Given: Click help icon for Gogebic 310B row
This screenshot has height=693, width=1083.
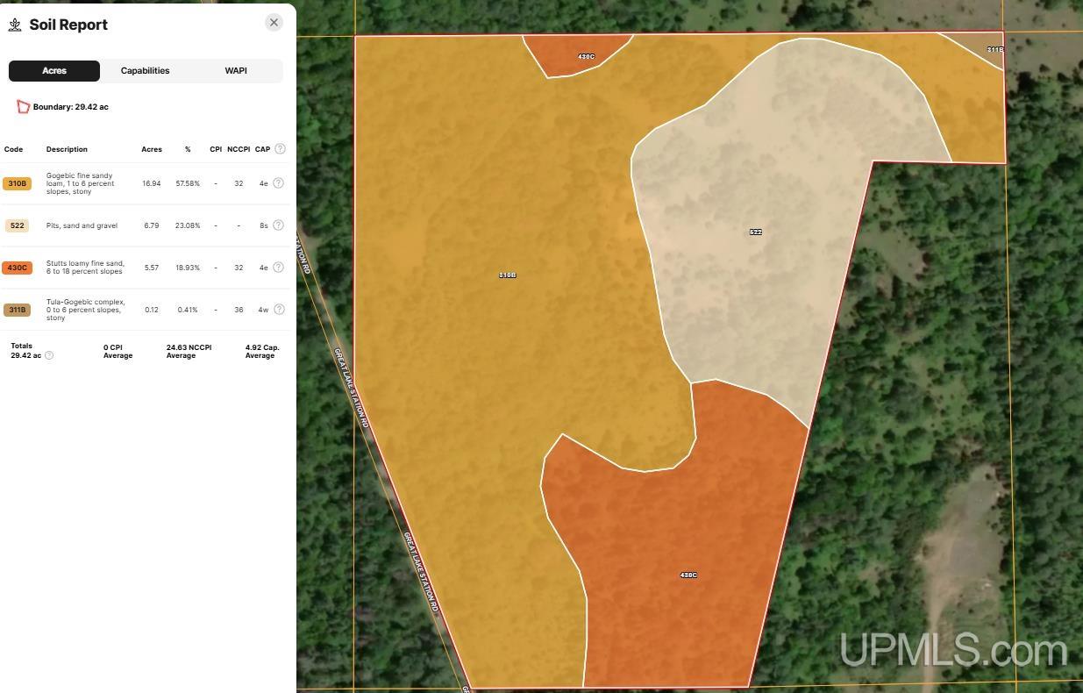Looking at the screenshot, I should (278, 183).
